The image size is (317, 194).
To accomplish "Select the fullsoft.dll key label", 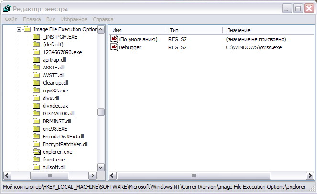I will tap(54, 167).
